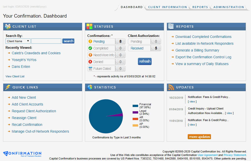
Task: Switch to the Client Information tab
Action: 167,7
